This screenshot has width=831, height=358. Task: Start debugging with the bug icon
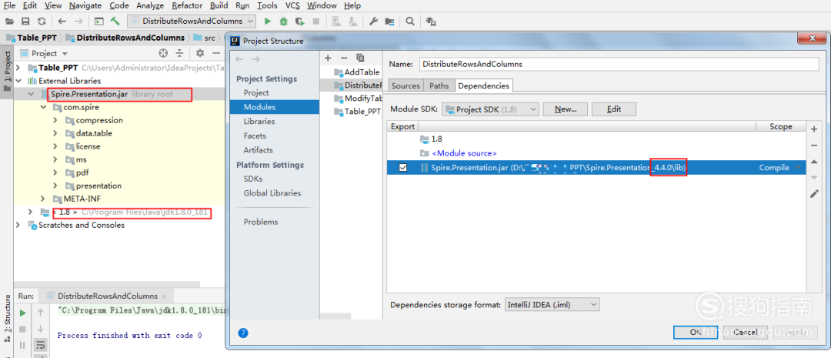(283, 22)
